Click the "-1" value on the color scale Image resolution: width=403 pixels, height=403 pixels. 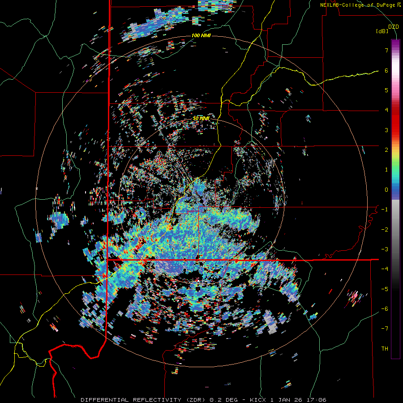[385, 210]
